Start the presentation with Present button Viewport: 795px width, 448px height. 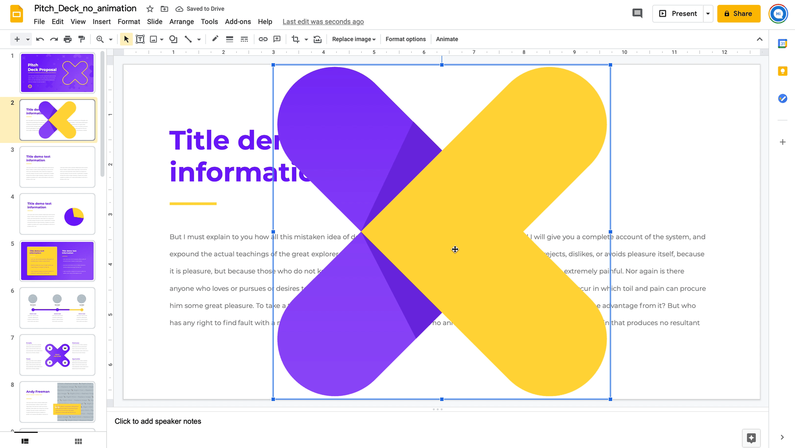(678, 14)
